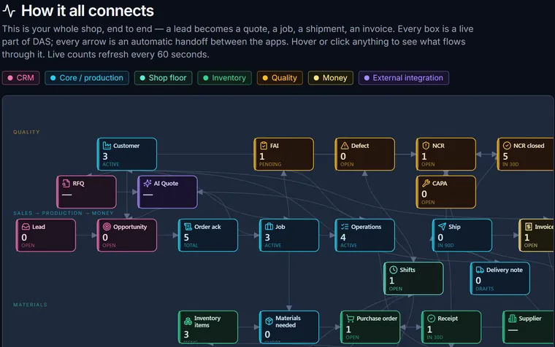This screenshot has height=347, width=555.
Task: Click the Operations checklist icon
Action: click(345, 227)
